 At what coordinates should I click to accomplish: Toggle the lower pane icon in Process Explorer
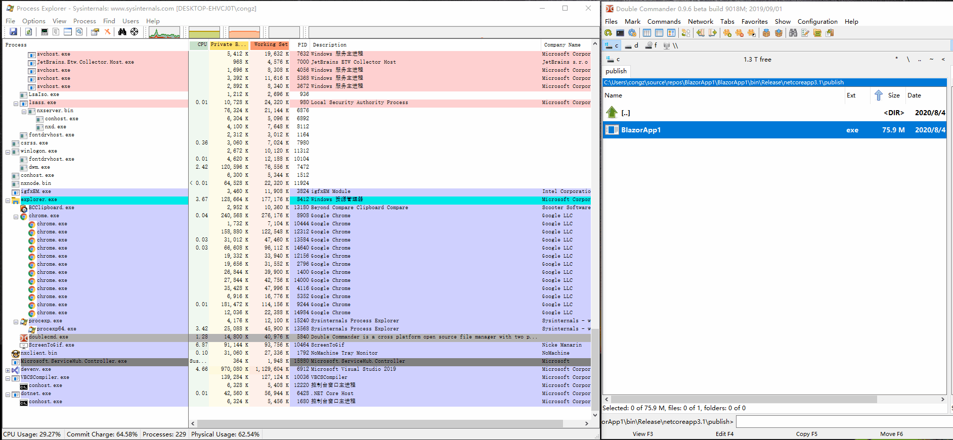[67, 32]
